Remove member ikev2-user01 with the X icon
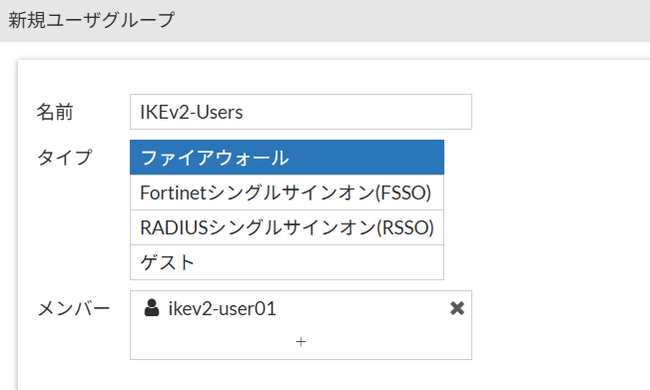Screen dimensions: 650x390 [457, 308]
